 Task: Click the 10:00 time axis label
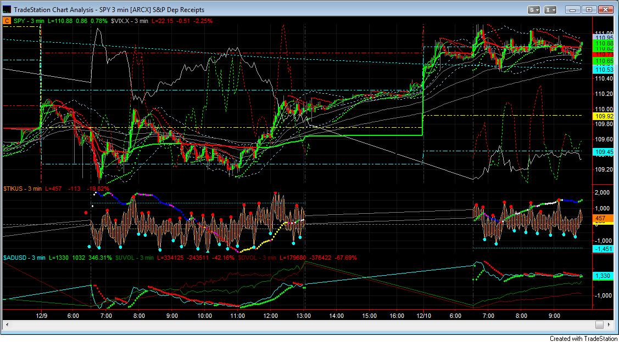coord(204,316)
